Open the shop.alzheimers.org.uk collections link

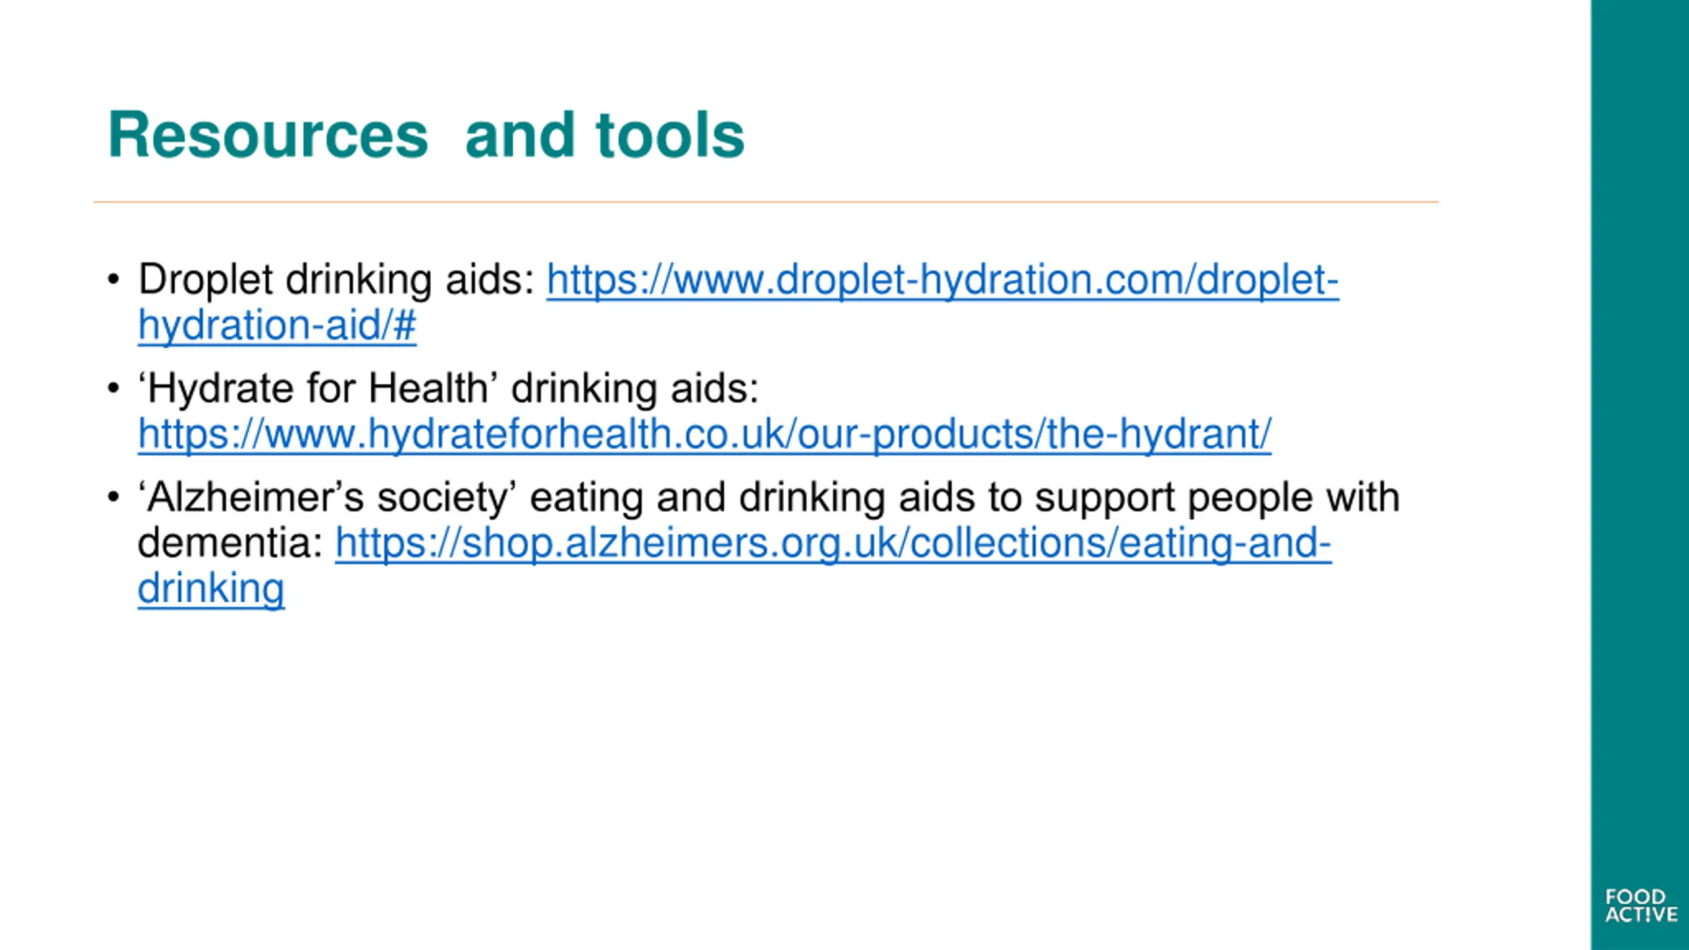tap(833, 543)
